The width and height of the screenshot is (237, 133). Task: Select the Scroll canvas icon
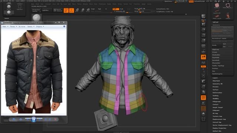[203, 24]
